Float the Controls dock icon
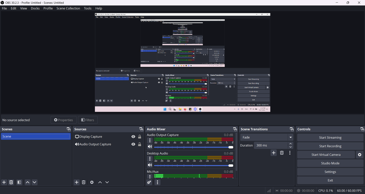365x194 pixels. [x=362, y=129]
